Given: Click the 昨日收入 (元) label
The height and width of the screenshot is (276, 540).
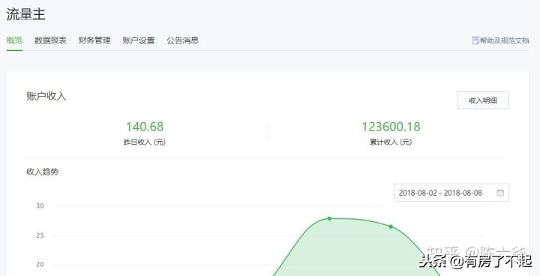Looking at the screenshot, I should (145, 142).
